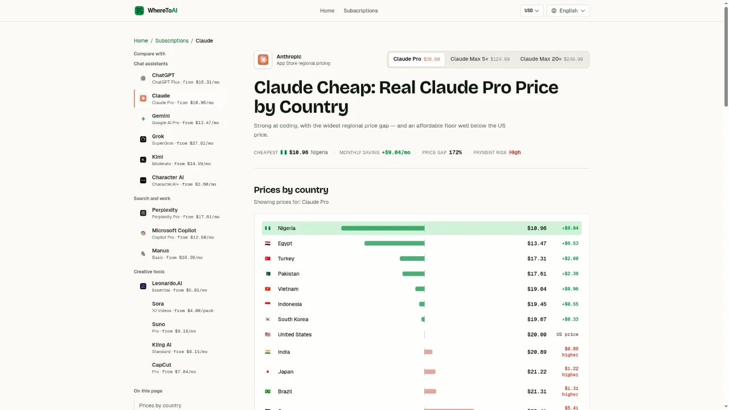The width and height of the screenshot is (729, 410).
Task: Click the Payment Risk "High" label
Action: (x=515, y=153)
